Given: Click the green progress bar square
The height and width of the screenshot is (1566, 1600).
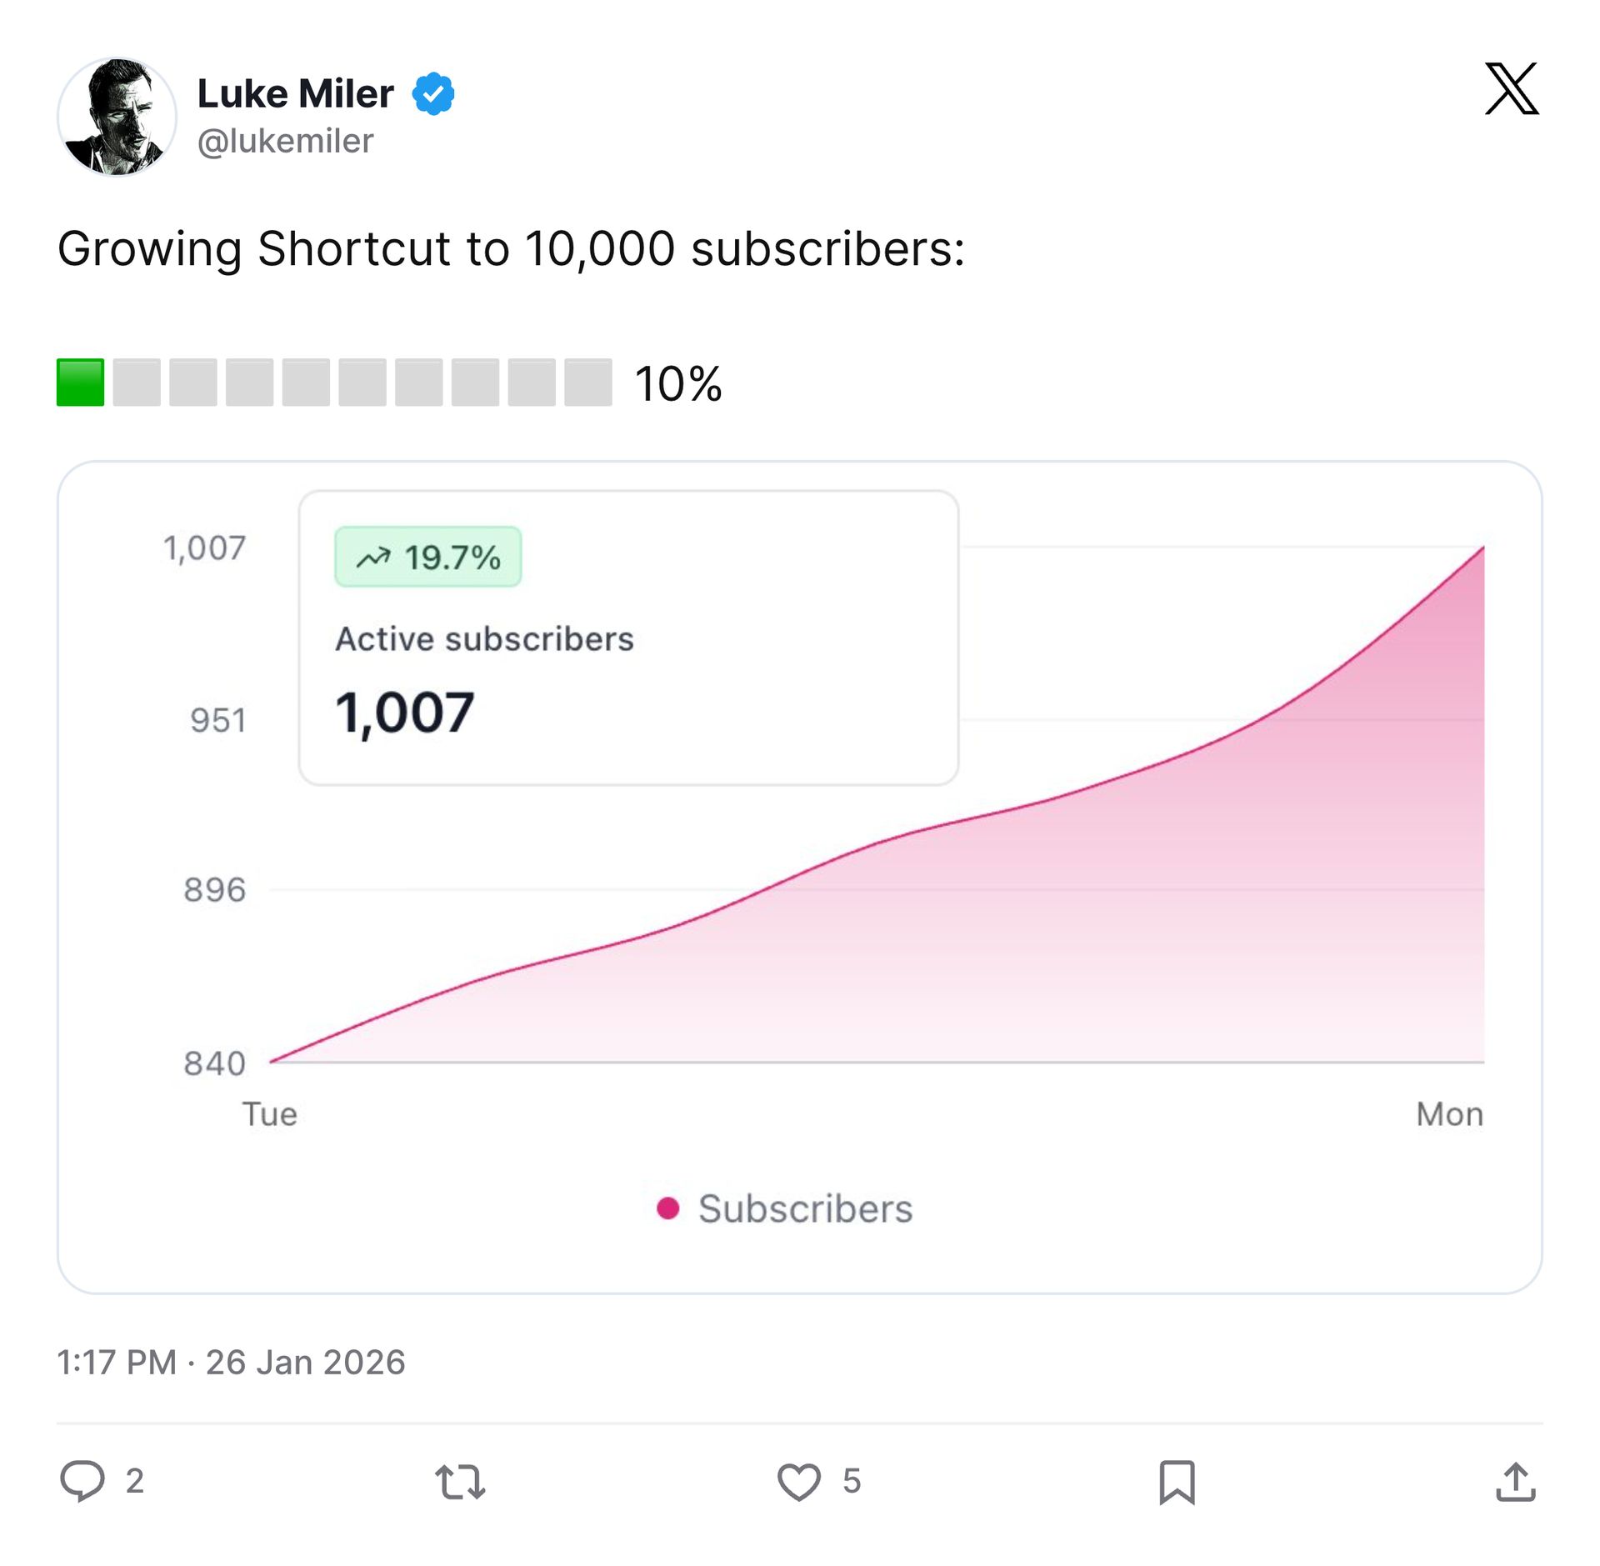Looking at the screenshot, I should 80,383.
